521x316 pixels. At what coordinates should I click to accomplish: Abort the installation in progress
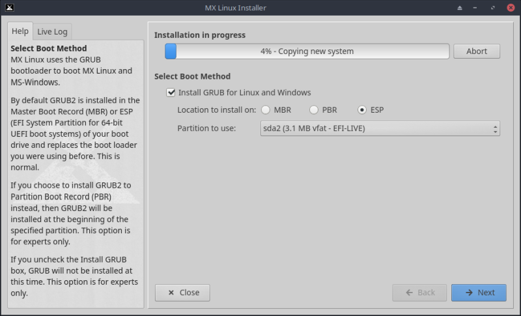[x=477, y=51]
